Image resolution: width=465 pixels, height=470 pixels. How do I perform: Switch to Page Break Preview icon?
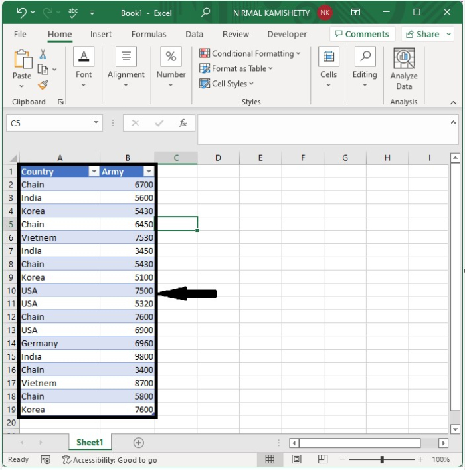pyautogui.click(x=323, y=459)
